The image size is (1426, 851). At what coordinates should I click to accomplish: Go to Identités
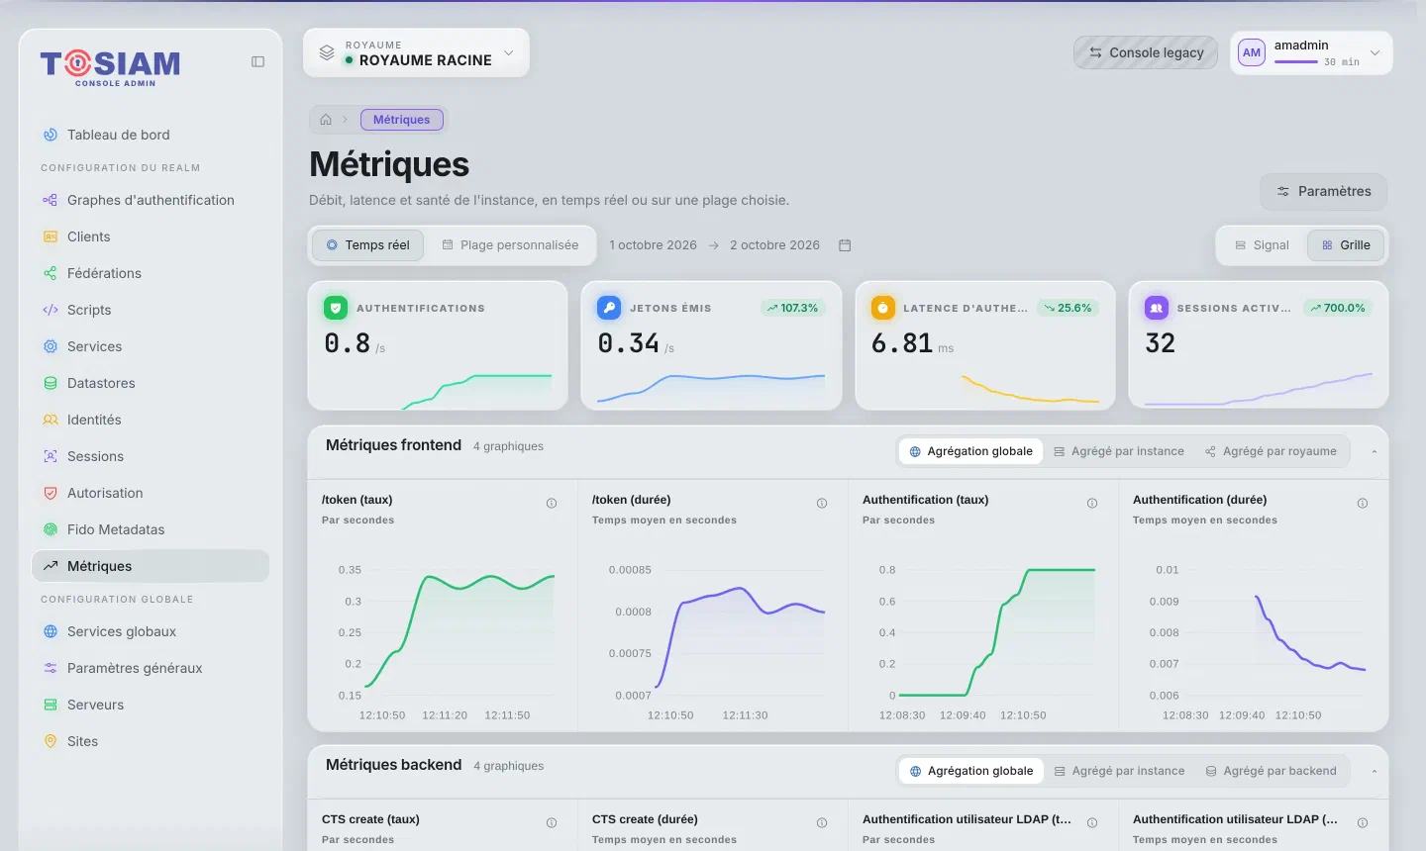pos(151,420)
